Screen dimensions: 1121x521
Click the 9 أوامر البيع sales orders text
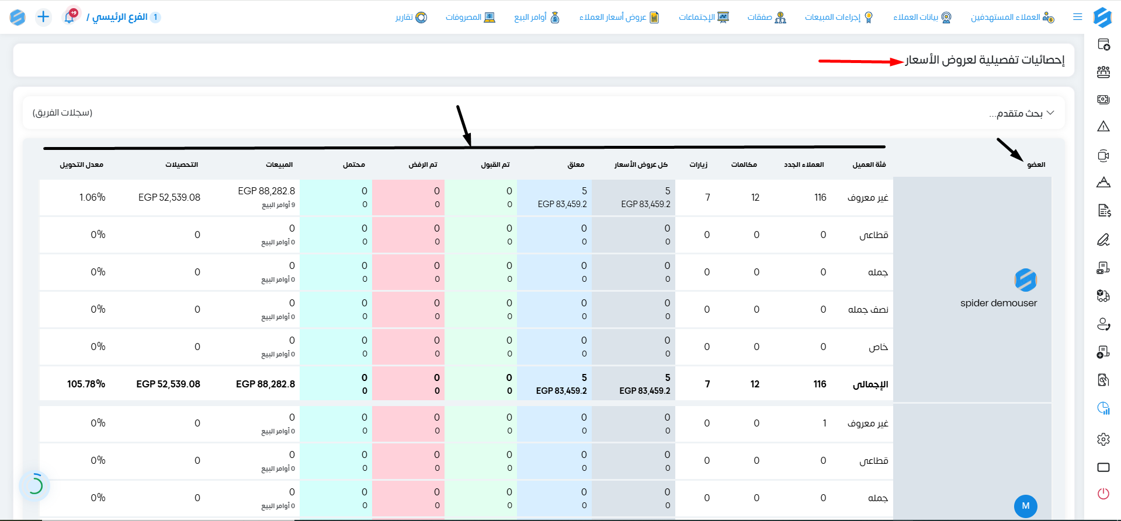(x=279, y=205)
